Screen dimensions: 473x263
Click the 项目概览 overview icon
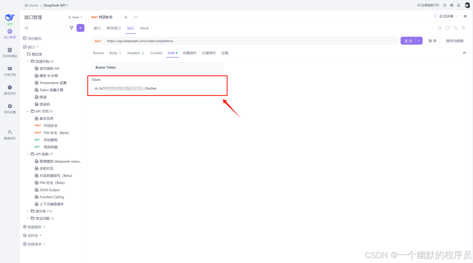[x=25, y=38]
